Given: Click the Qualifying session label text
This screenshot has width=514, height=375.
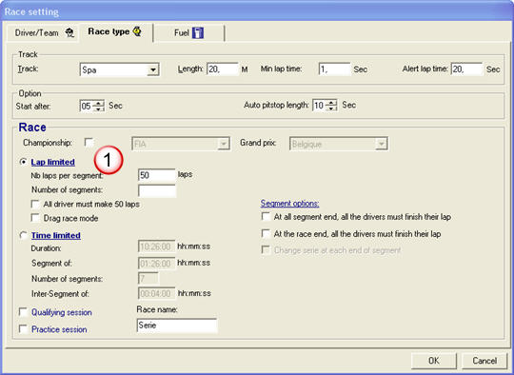Looking at the screenshot, I should [x=62, y=312].
